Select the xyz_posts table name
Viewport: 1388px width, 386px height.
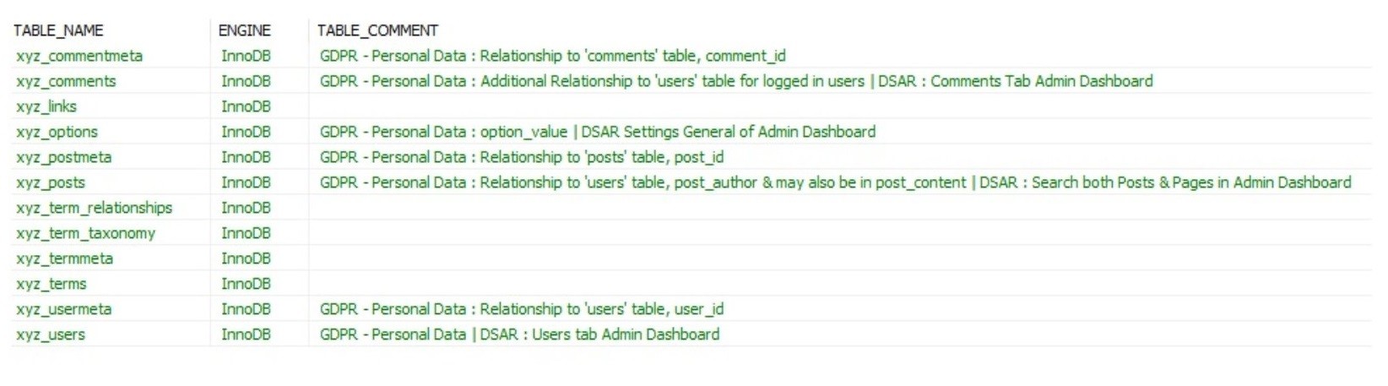[x=51, y=182]
